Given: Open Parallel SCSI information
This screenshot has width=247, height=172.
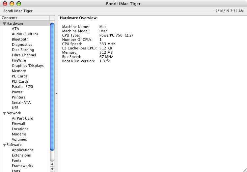Looking at the screenshot, I should (22, 87).
